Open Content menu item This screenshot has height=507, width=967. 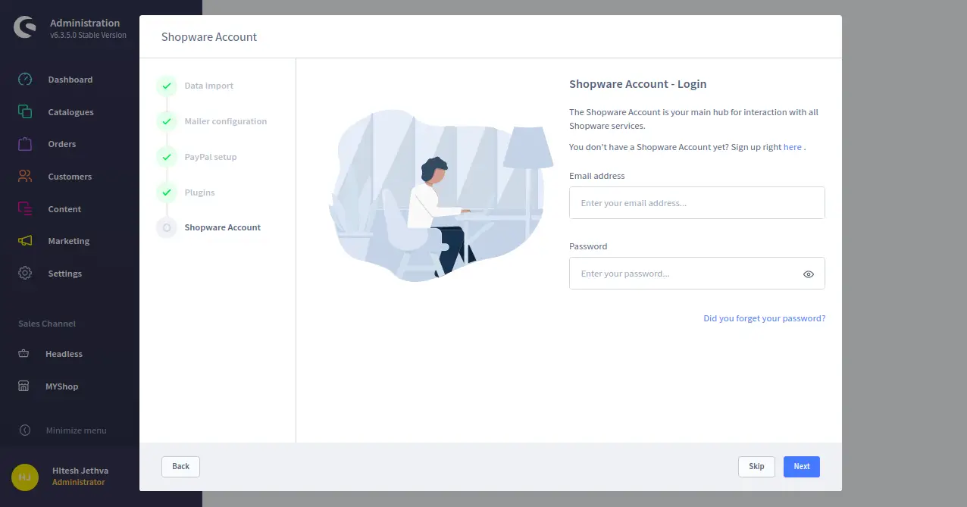(64, 209)
